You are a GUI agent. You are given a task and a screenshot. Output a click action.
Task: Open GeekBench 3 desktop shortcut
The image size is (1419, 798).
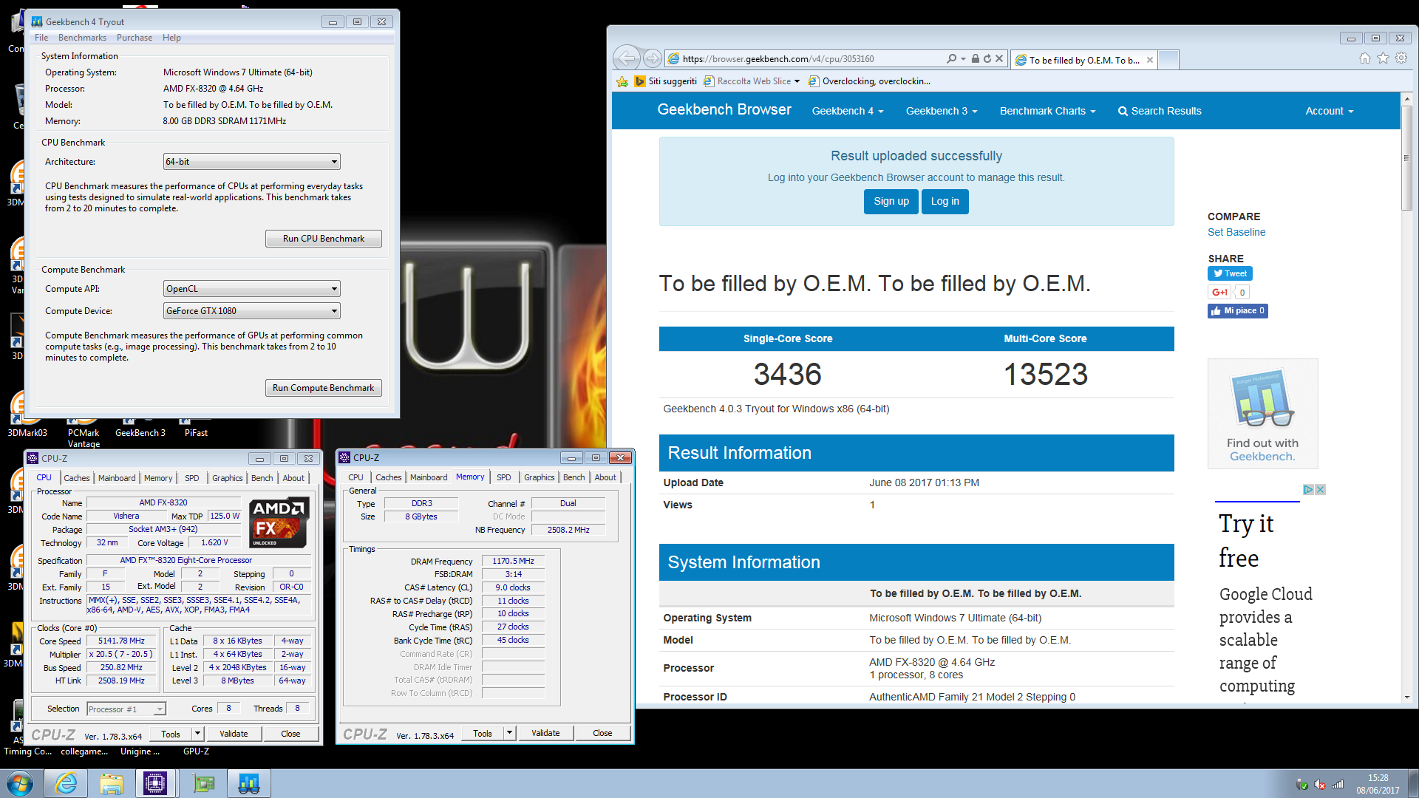(x=140, y=429)
